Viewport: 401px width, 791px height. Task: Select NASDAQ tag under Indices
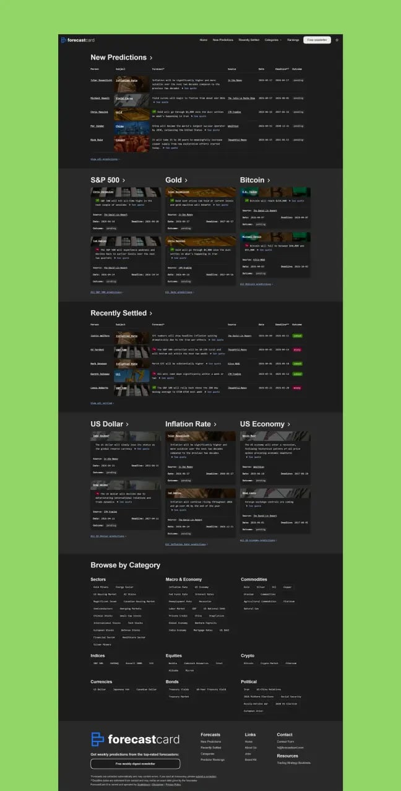114,663
